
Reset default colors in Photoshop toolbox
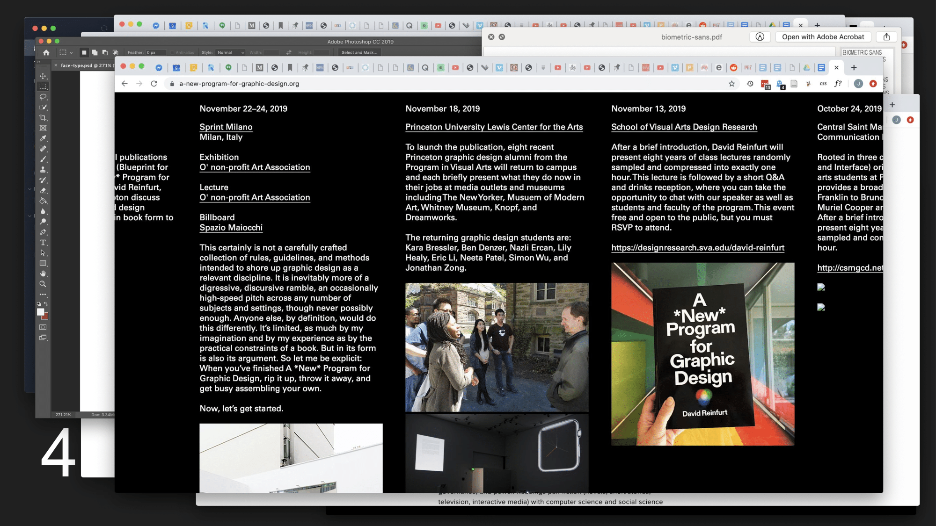39,304
